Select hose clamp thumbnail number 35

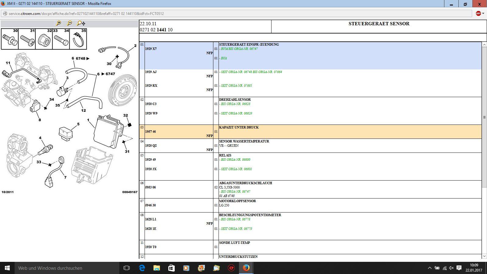point(78,39)
